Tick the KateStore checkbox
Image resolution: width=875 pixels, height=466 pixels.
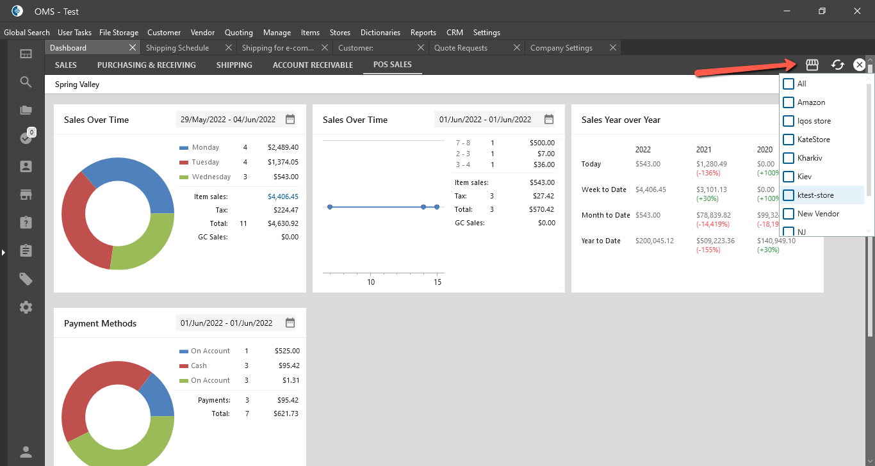[789, 140]
